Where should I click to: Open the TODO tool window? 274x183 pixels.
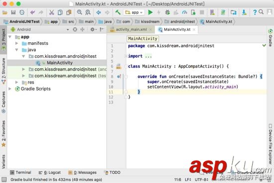[x=112, y=173]
